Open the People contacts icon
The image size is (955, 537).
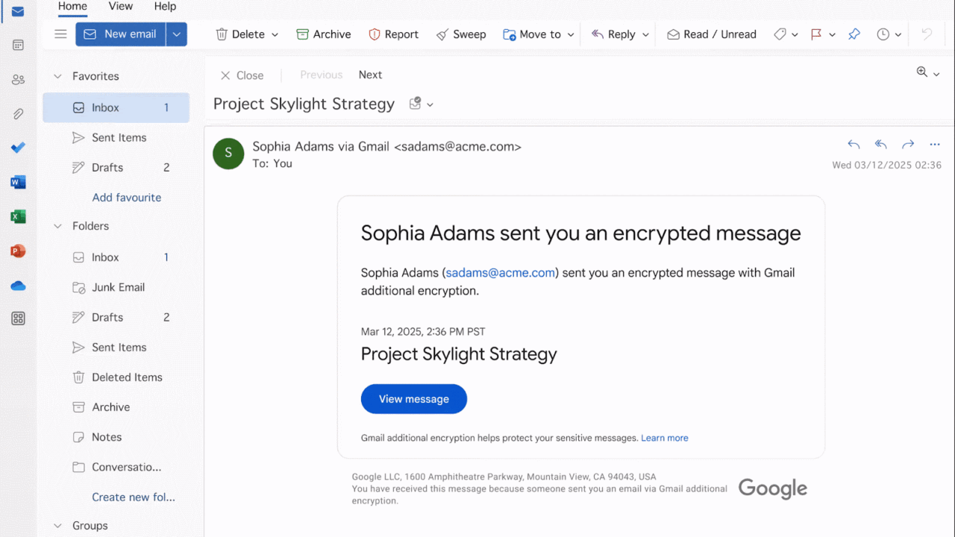coord(18,80)
